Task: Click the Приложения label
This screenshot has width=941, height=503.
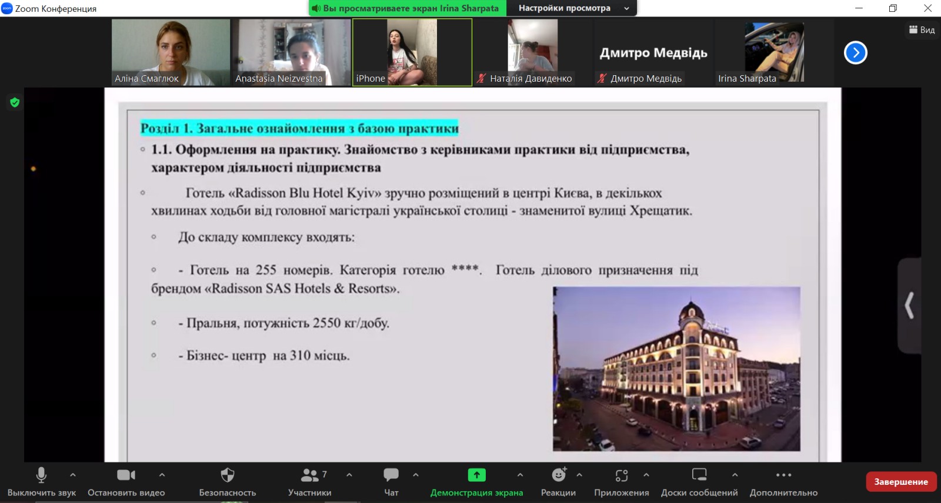Action: tap(622, 493)
